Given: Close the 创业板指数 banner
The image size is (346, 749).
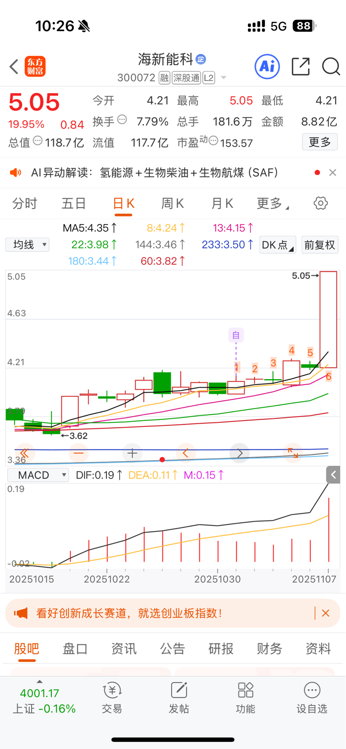Looking at the screenshot, I should click(x=326, y=613).
